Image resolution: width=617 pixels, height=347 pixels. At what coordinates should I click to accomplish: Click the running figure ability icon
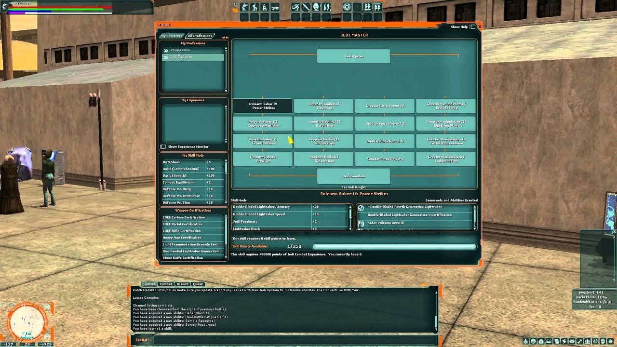point(295,7)
